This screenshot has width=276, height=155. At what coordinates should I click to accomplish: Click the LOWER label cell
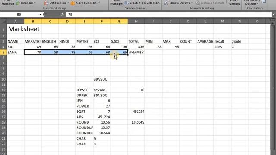coord(85,90)
